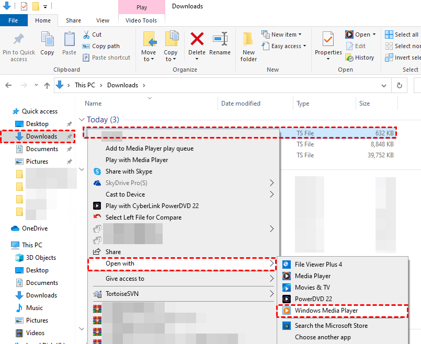
Task: Click the Copy ribbon button
Action: click(x=47, y=43)
